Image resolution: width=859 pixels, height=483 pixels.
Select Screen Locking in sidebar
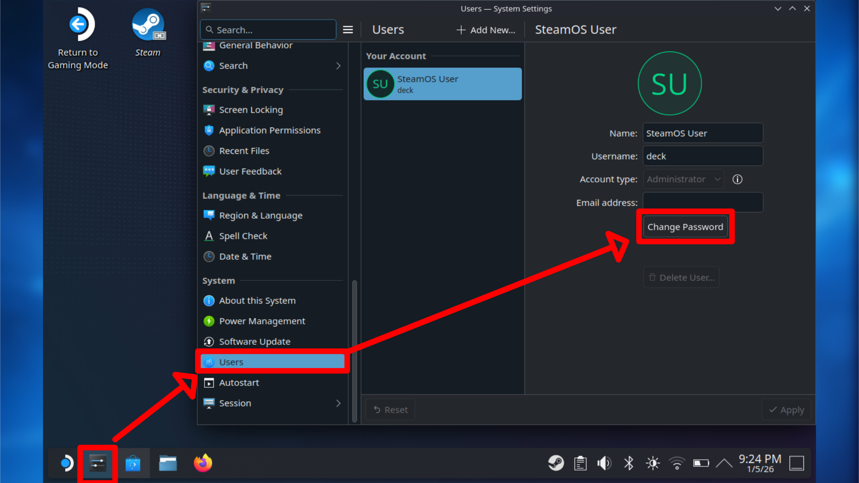(x=251, y=110)
